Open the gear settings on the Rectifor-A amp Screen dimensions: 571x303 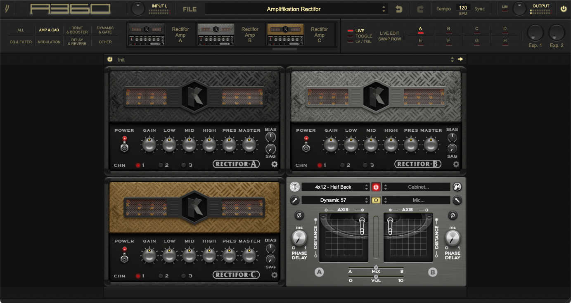click(x=274, y=164)
